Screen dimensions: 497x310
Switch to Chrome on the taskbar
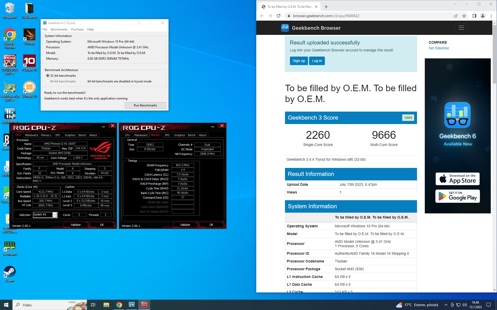coord(119,305)
